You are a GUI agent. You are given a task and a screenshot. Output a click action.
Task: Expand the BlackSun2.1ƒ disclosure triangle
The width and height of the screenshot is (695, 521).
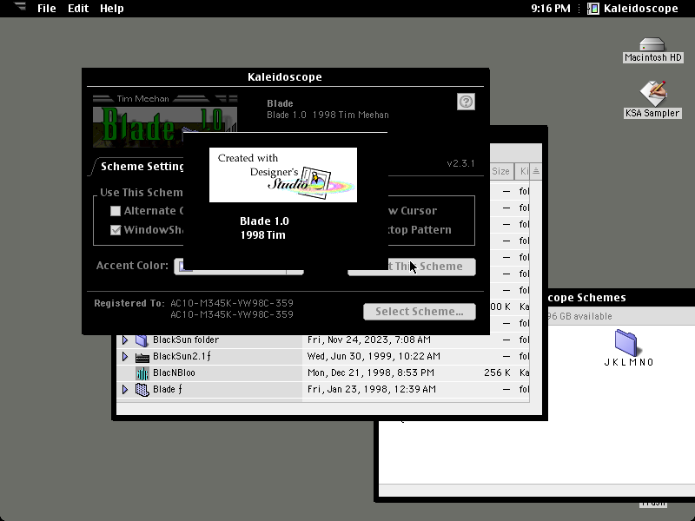(125, 356)
